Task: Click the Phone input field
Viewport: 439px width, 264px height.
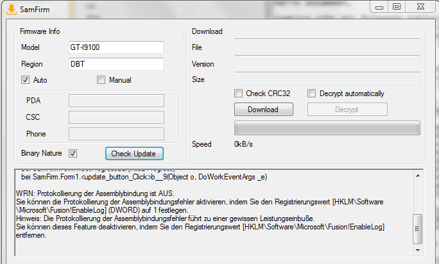Action: pyautogui.click(x=116, y=134)
